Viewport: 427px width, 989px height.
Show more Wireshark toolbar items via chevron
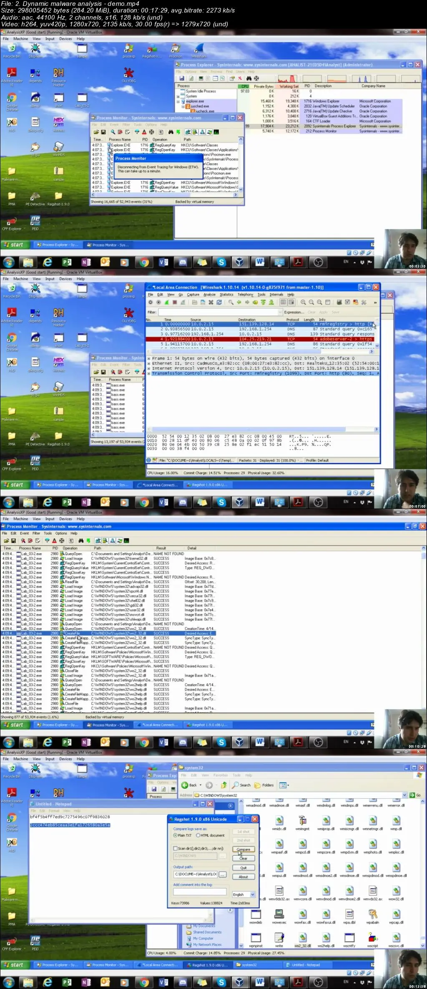[375, 302]
